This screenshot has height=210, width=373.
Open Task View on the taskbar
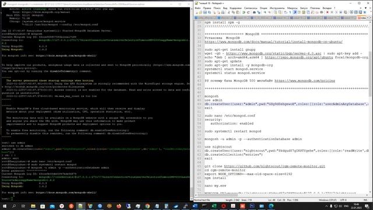[23, 206]
